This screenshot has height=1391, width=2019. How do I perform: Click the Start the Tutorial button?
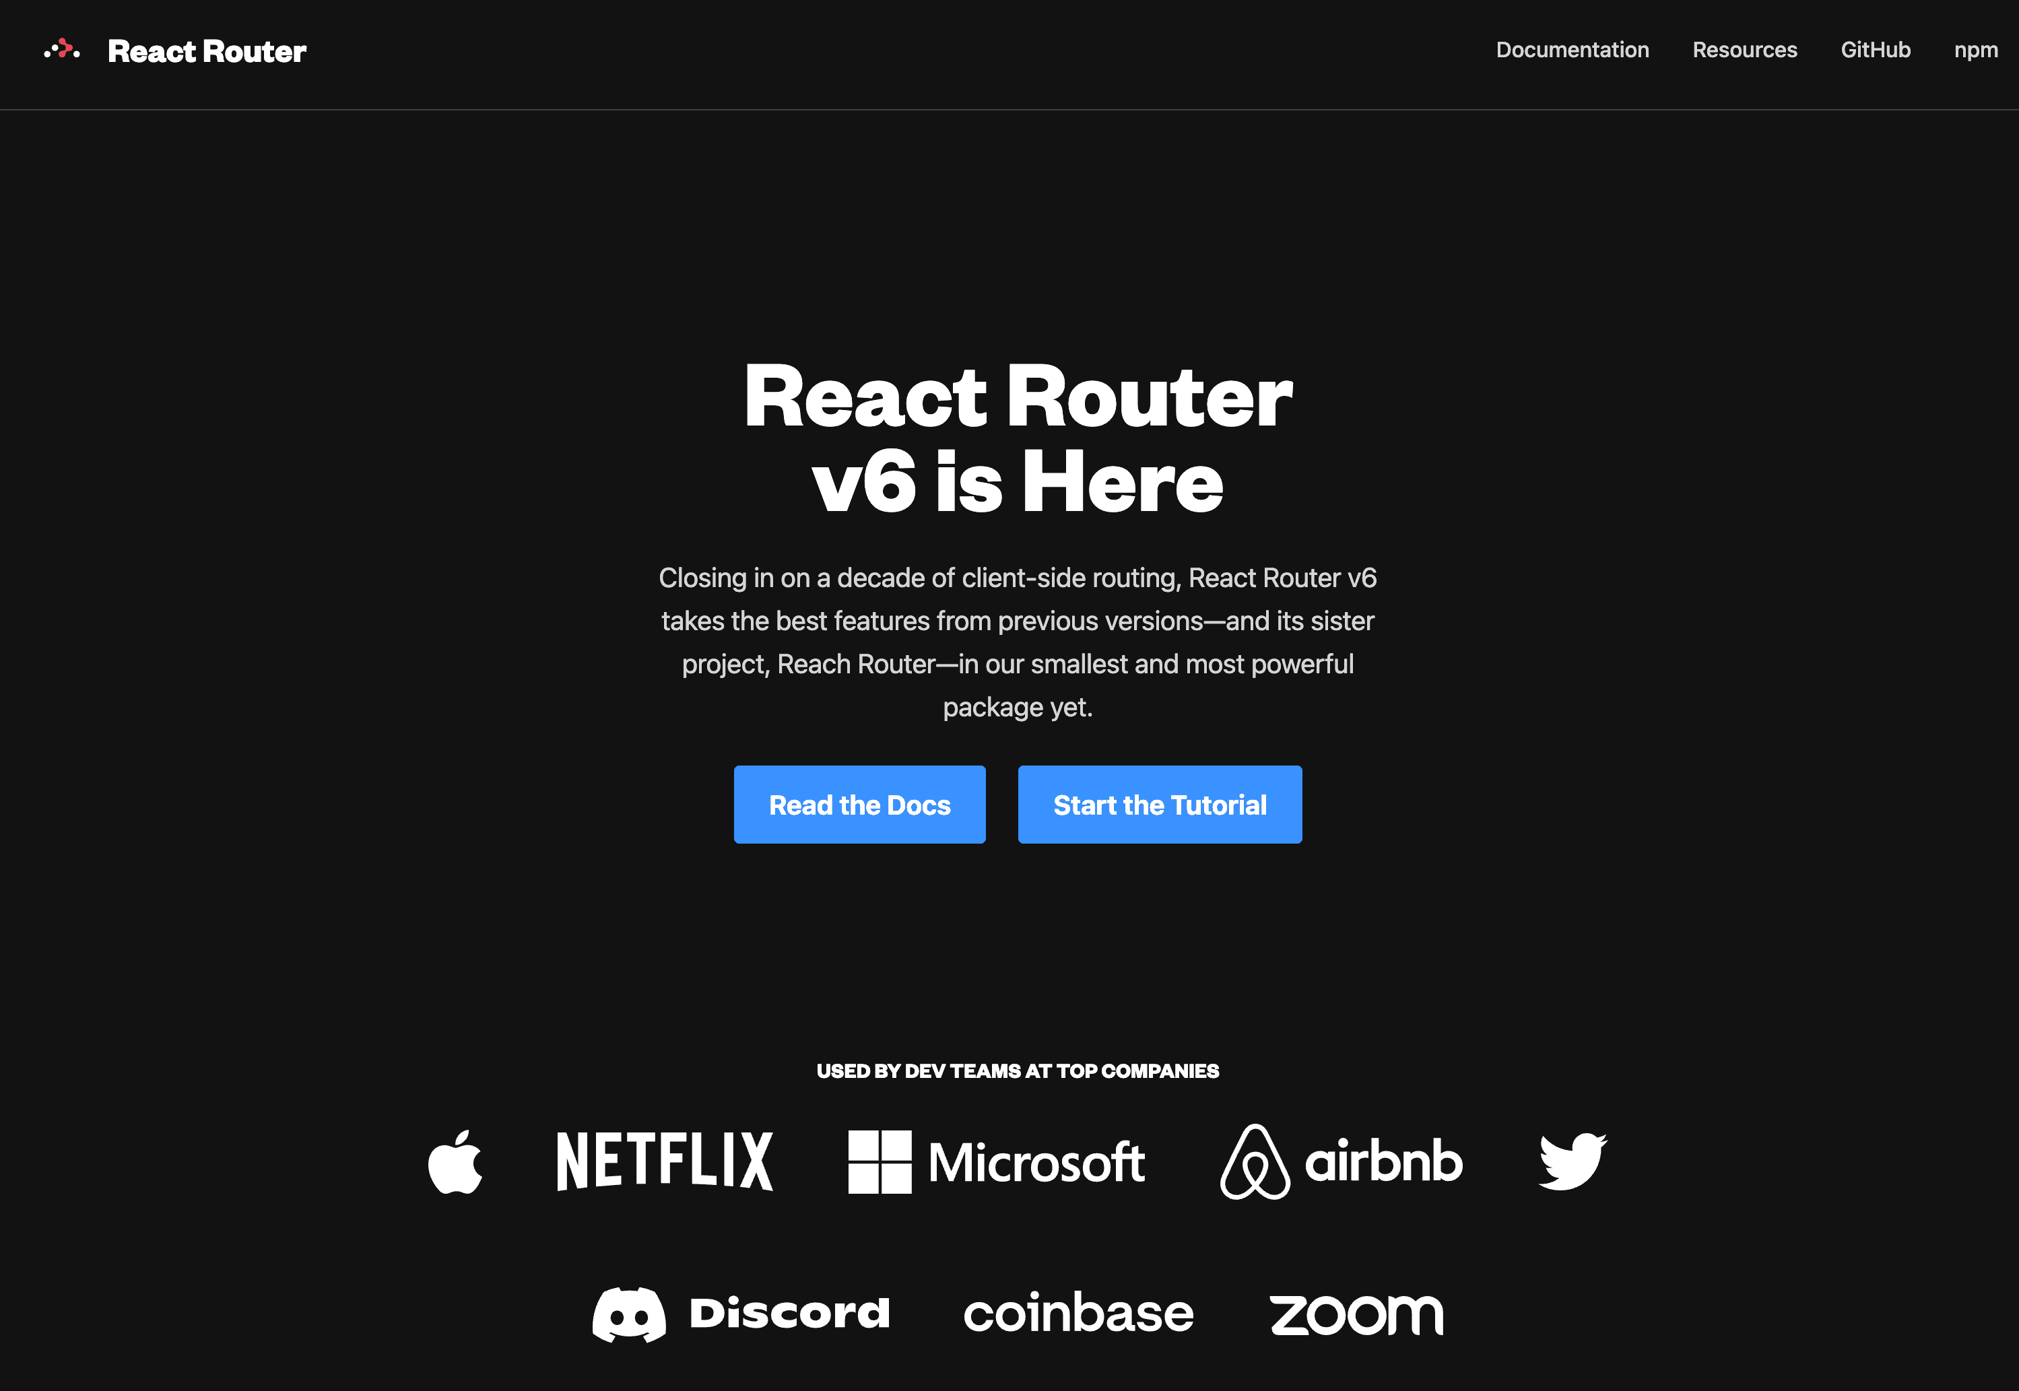pos(1160,804)
